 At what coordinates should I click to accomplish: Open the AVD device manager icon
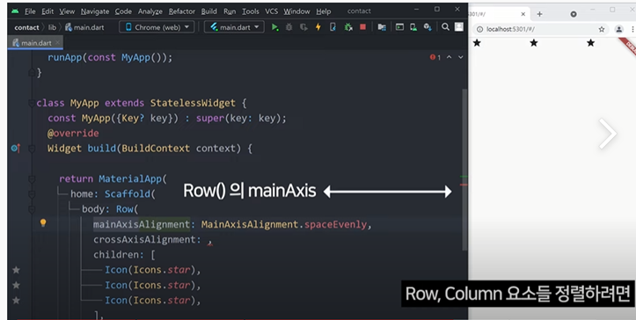413,27
